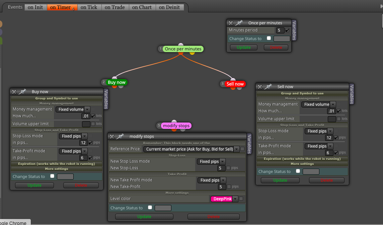Select the pink modify stops node
Screen dimensions: 383x225
[x=176, y=126]
